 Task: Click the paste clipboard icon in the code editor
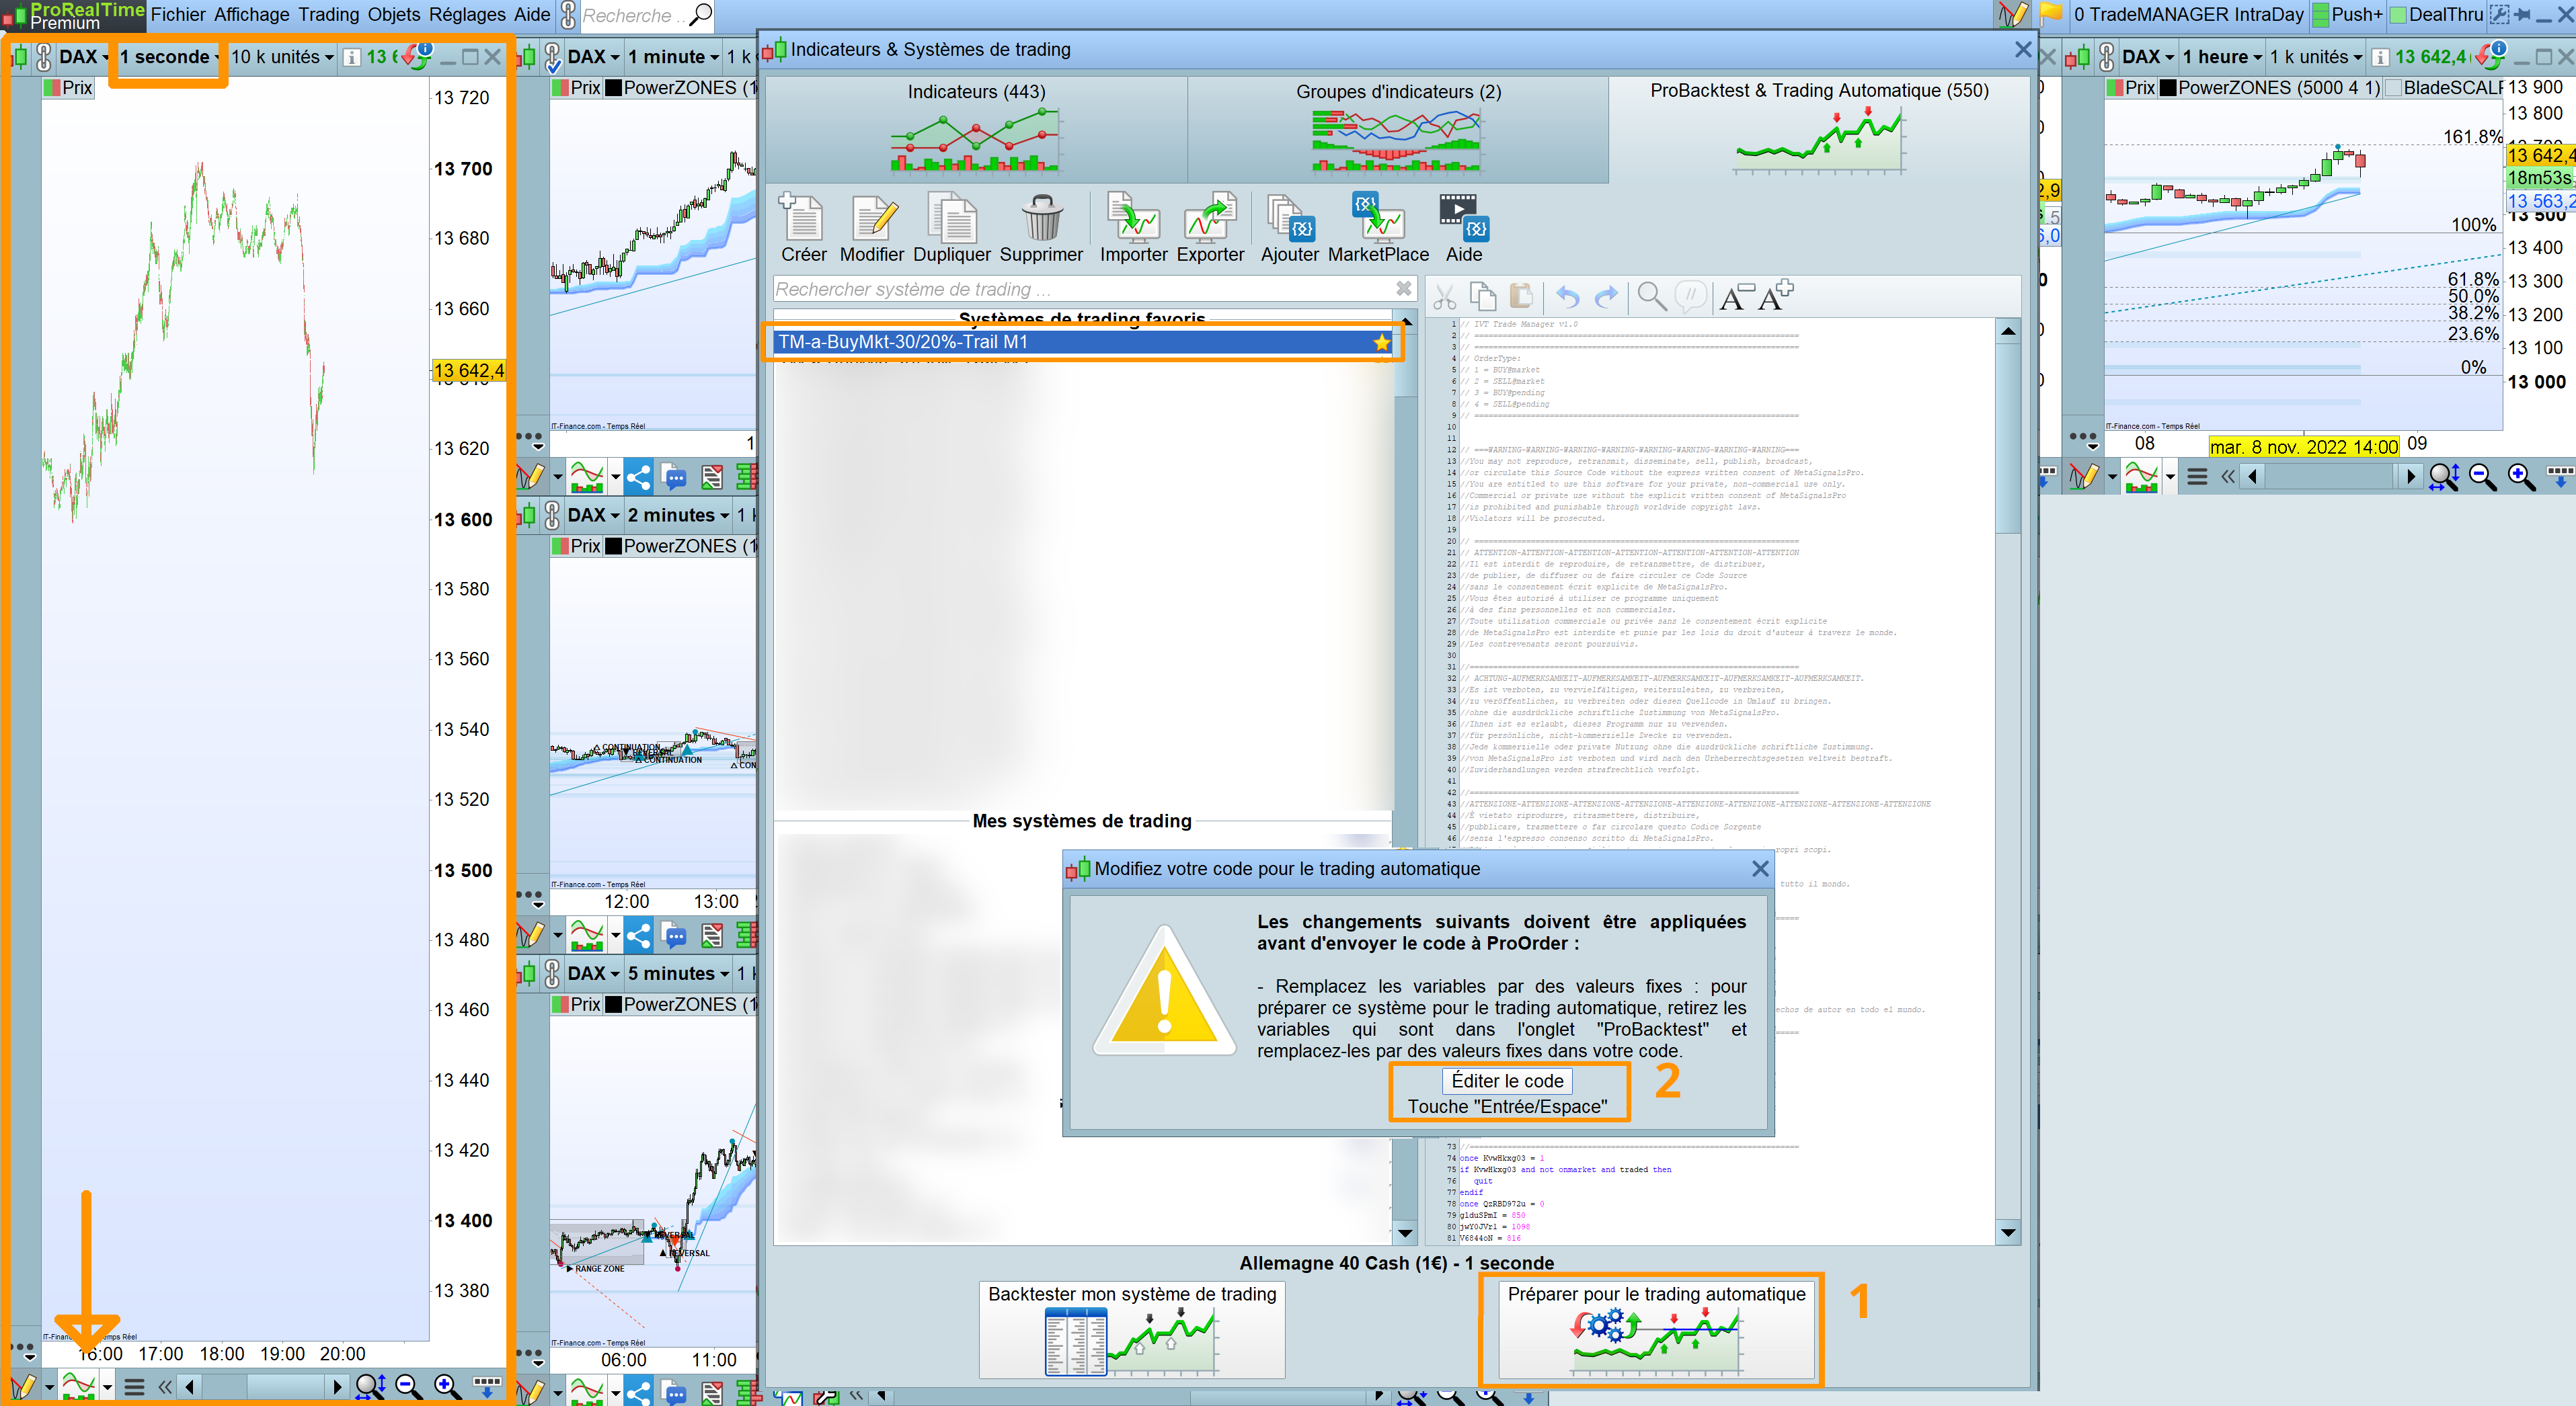[x=1521, y=297]
